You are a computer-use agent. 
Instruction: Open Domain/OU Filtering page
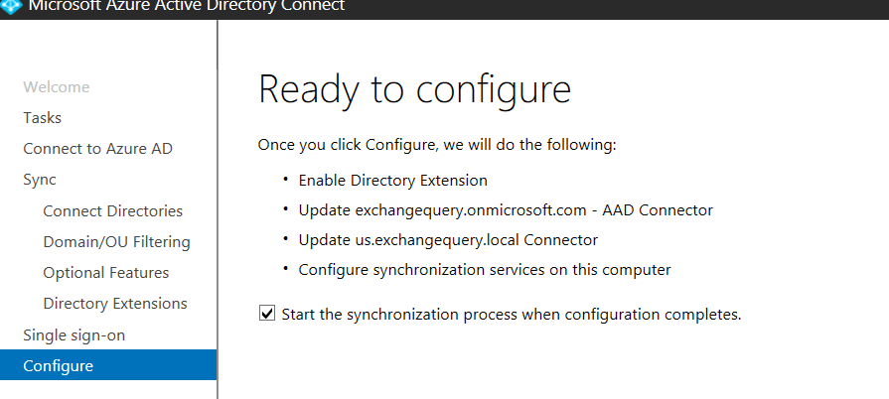116,242
